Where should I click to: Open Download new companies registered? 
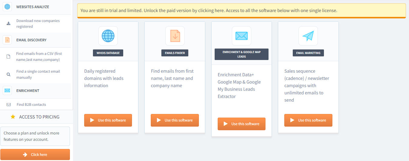click(x=38, y=24)
